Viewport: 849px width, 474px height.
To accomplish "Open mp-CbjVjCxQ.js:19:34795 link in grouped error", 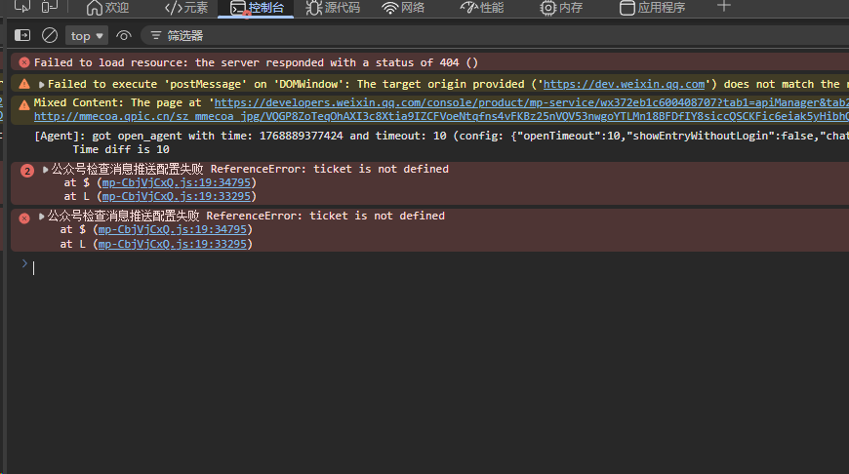I will 177,183.
